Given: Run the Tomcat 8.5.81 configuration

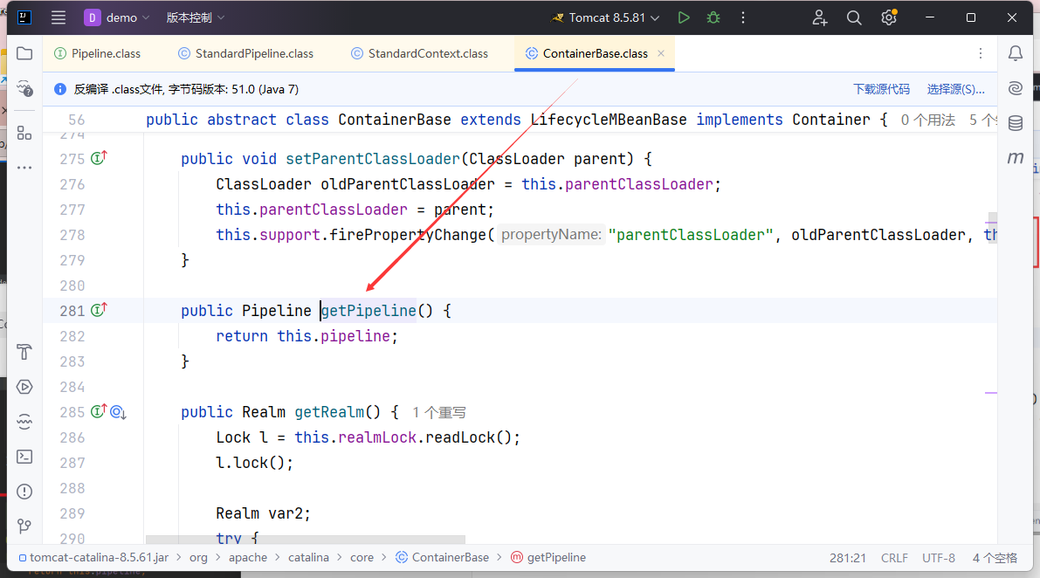Looking at the screenshot, I should pos(684,17).
